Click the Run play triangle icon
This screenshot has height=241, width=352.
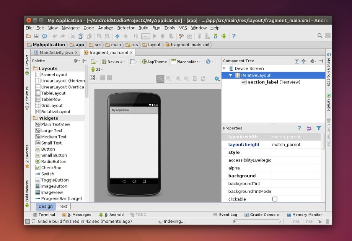tap(155, 36)
